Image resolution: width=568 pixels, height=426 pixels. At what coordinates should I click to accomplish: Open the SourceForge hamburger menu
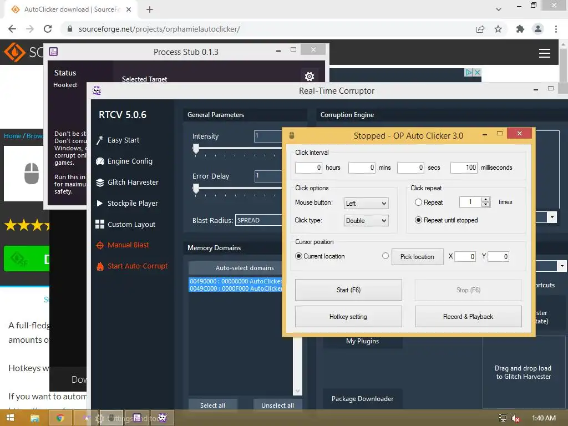click(545, 53)
